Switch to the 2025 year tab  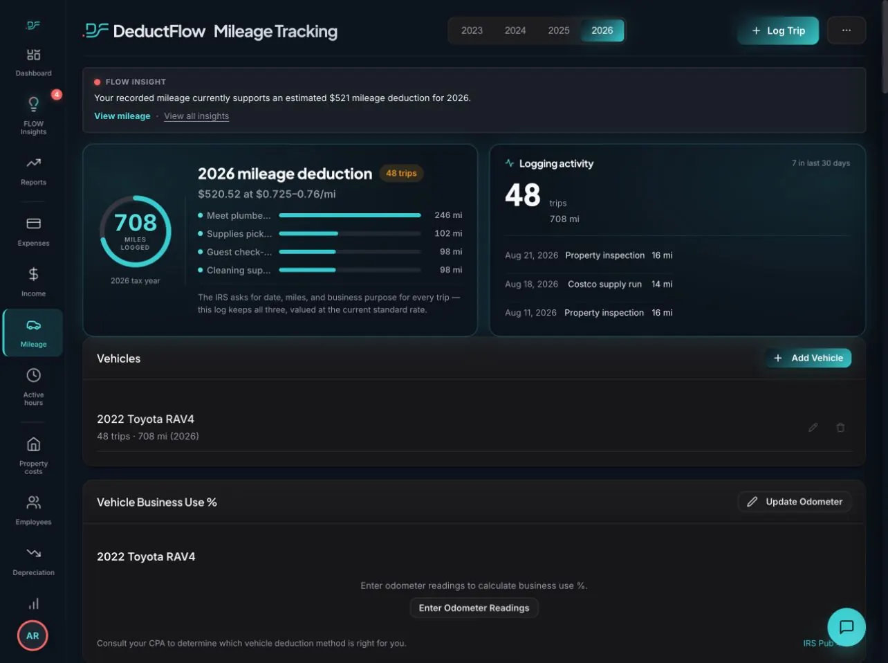point(559,30)
